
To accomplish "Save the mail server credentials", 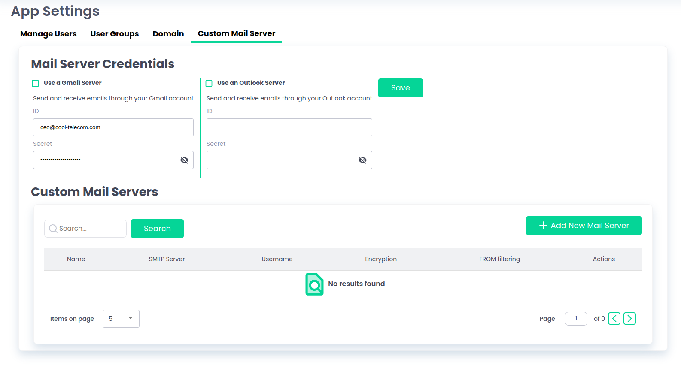I will [400, 88].
